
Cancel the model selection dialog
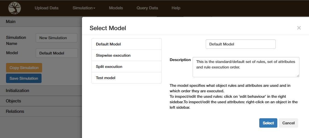pos(288,123)
